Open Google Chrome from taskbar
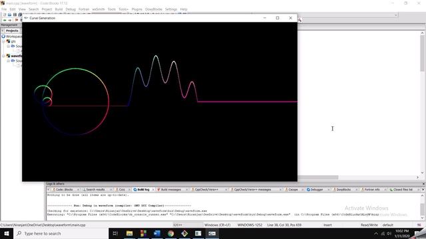The width and height of the screenshot is (426, 239). point(170,233)
